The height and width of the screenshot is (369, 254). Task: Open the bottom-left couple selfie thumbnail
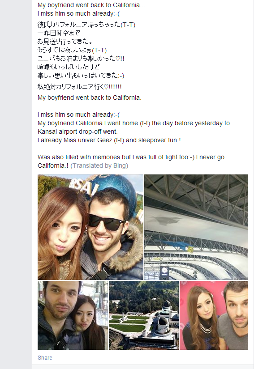tap(73, 315)
